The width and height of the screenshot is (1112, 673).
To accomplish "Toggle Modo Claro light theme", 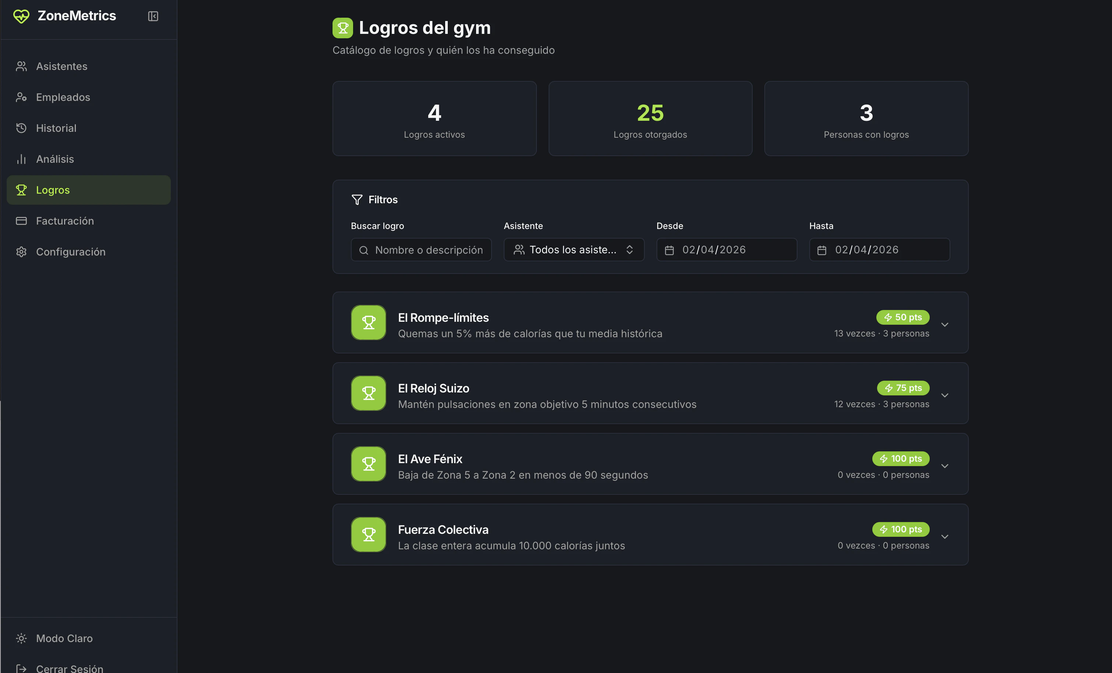I will pyautogui.click(x=64, y=638).
